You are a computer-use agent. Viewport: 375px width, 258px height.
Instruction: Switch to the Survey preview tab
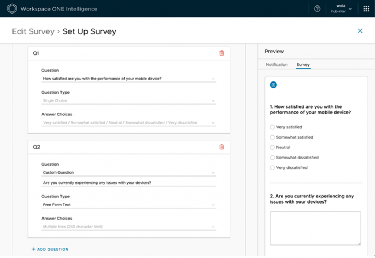pos(303,65)
